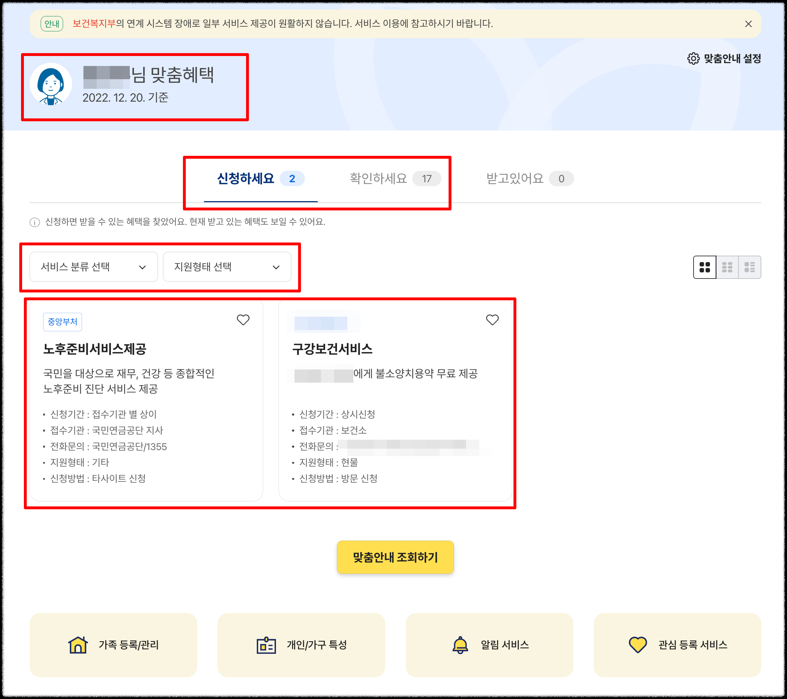Open the 서비스 분류 선택 dropdown
This screenshot has width=787, height=699.
point(93,267)
